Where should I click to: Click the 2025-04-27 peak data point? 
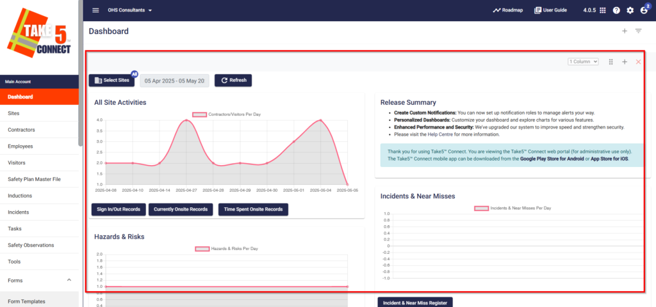(186, 120)
